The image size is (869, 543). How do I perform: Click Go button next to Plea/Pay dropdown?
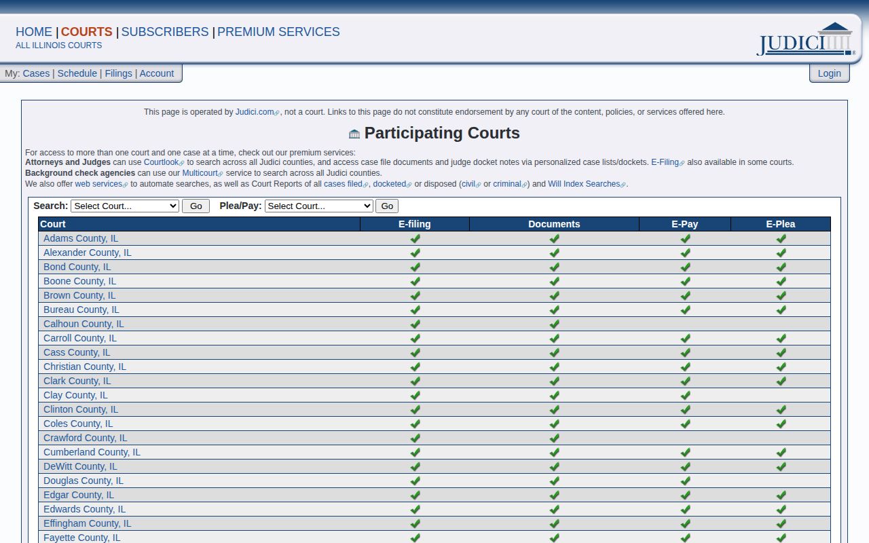(x=387, y=206)
